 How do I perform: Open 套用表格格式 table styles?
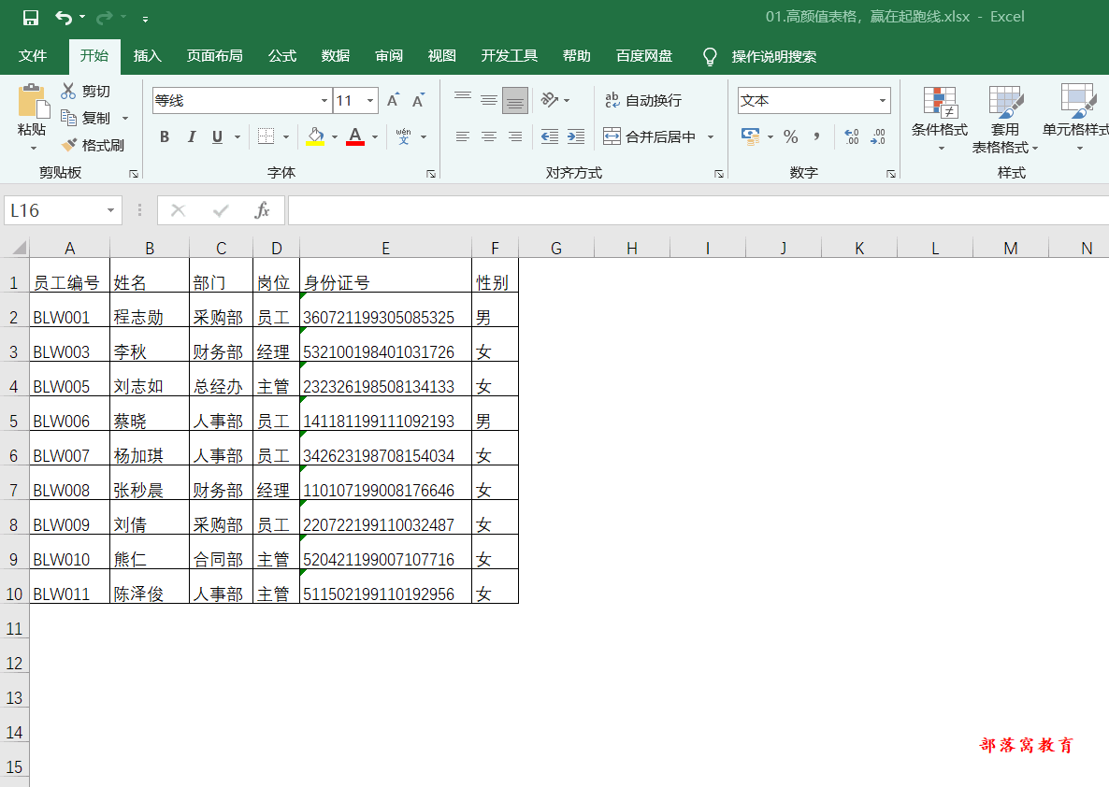tap(1005, 119)
